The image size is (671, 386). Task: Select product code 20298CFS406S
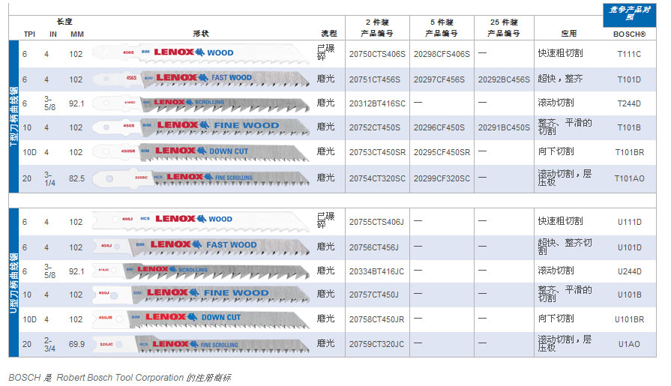[x=442, y=54]
